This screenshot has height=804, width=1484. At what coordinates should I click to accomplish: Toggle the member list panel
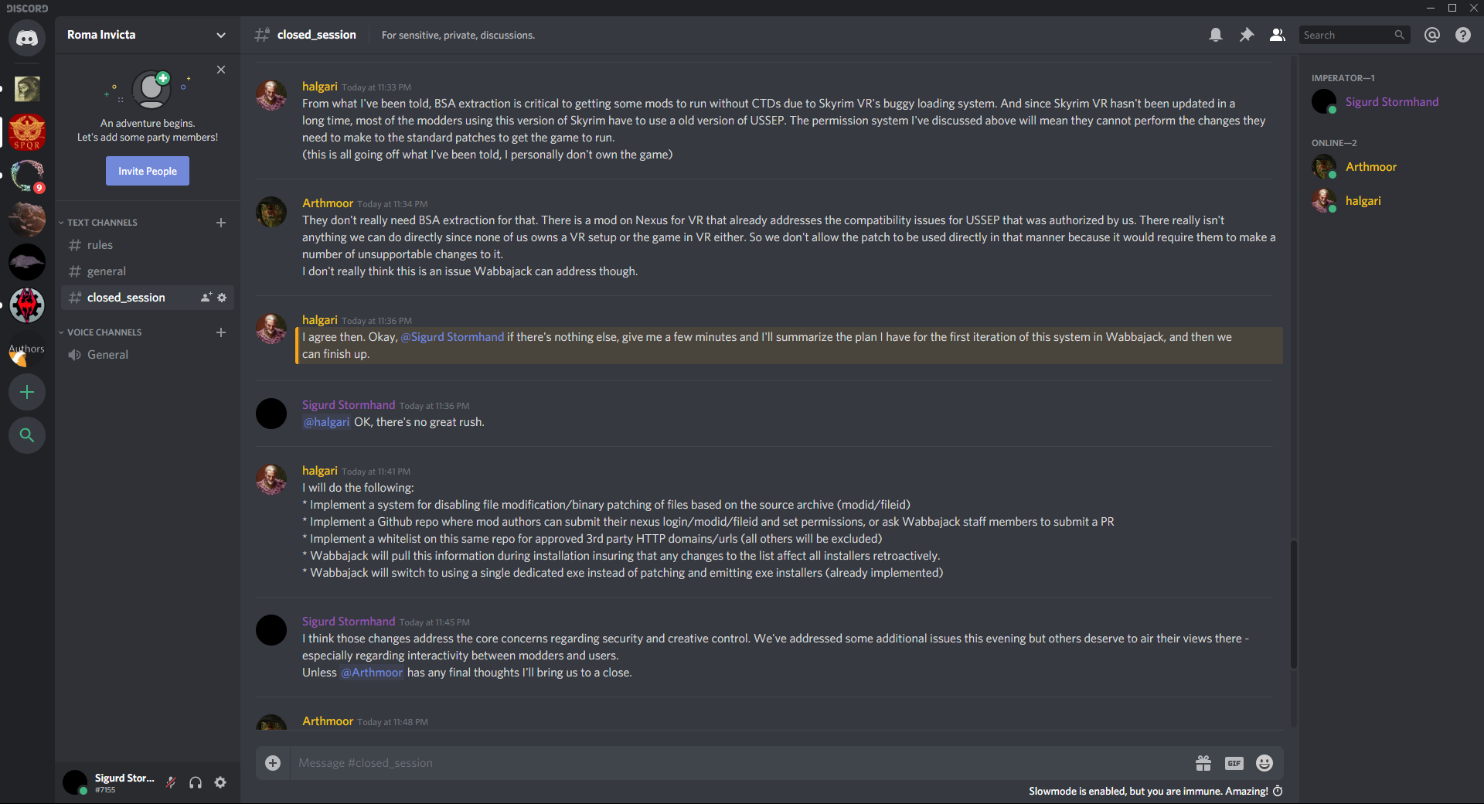coord(1278,35)
